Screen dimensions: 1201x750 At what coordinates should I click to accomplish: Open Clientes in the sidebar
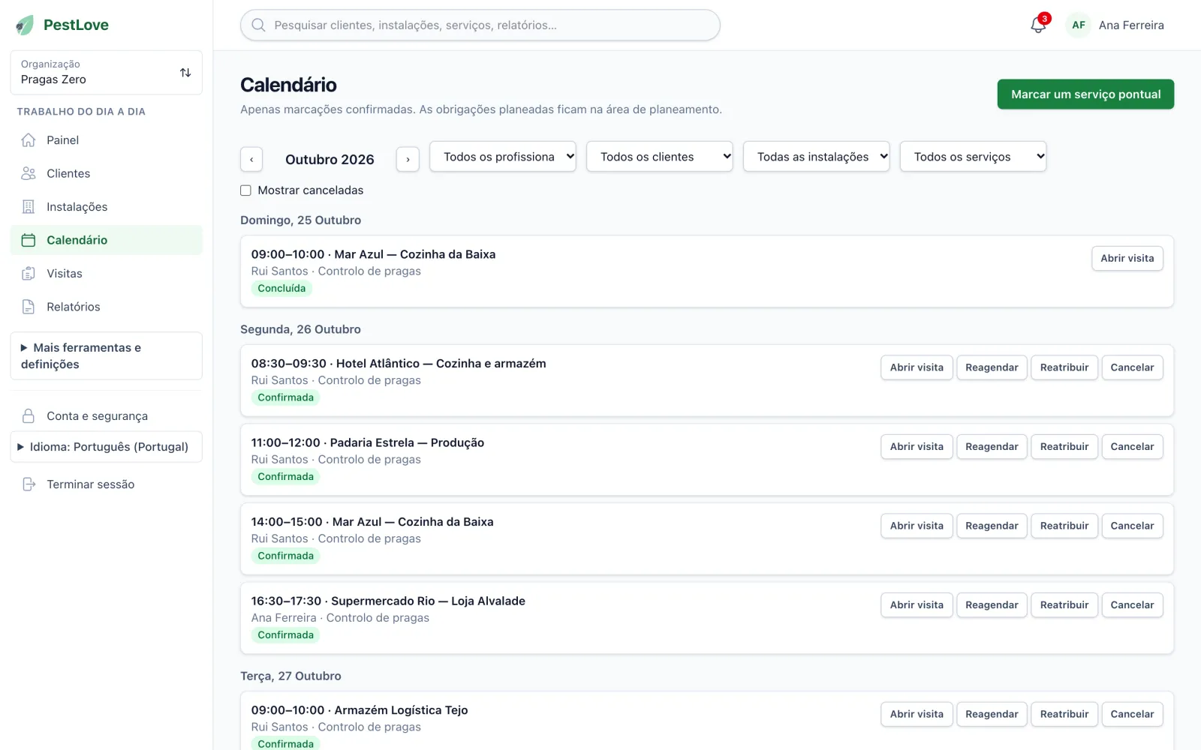[x=107, y=173]
